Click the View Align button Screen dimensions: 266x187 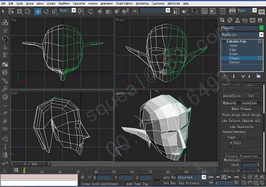click(x=231, y=115)
